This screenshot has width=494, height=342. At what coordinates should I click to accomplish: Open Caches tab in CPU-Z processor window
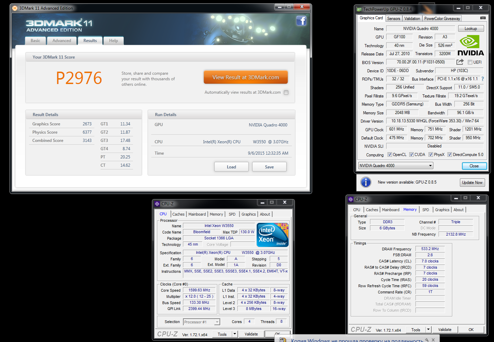pyautogui.click(x=178, y=214)
